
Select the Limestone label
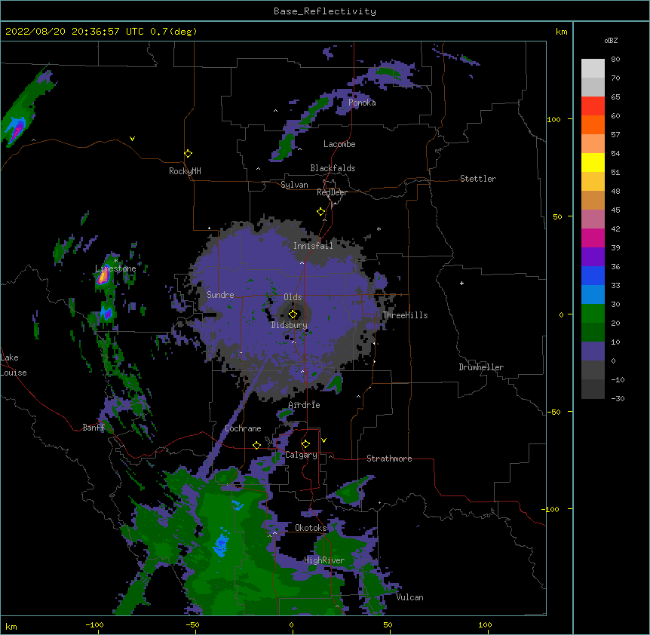115,268
